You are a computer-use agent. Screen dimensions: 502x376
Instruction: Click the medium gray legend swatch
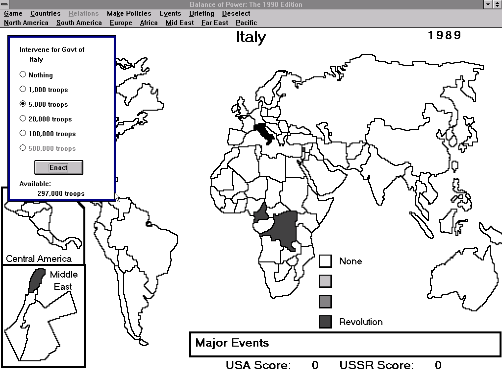(326, 302)
